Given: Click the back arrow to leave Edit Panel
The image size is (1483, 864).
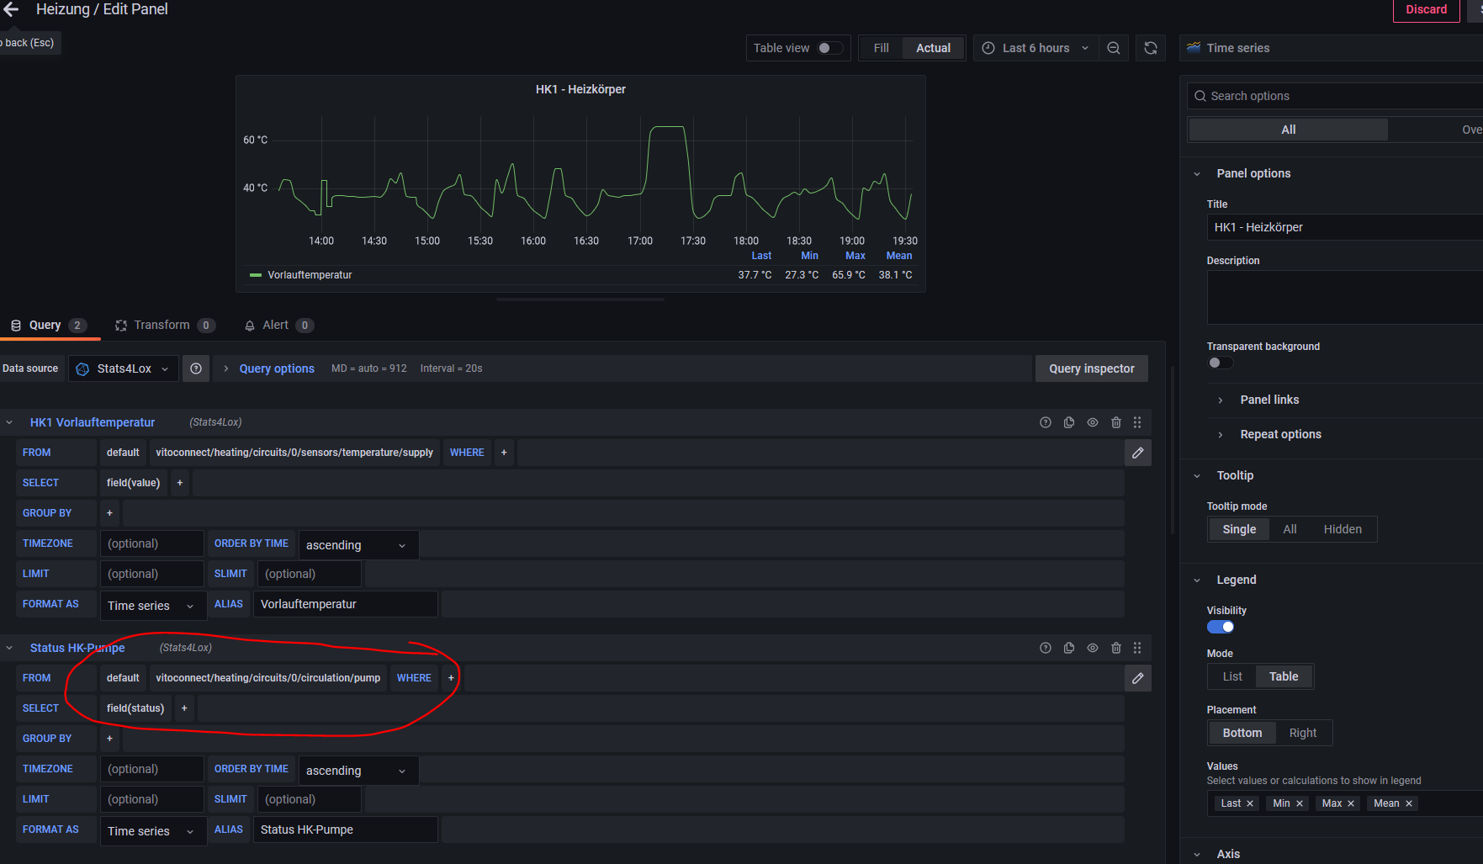Looking at the screenshot, I should click(11, 9).
